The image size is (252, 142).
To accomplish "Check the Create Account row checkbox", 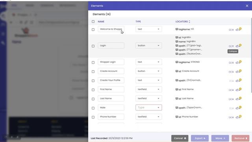I will point(93,72).
